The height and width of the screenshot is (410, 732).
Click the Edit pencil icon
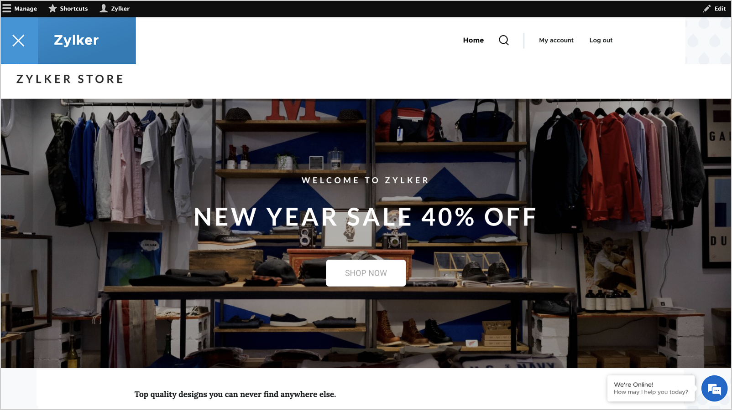tap(707, 8)
